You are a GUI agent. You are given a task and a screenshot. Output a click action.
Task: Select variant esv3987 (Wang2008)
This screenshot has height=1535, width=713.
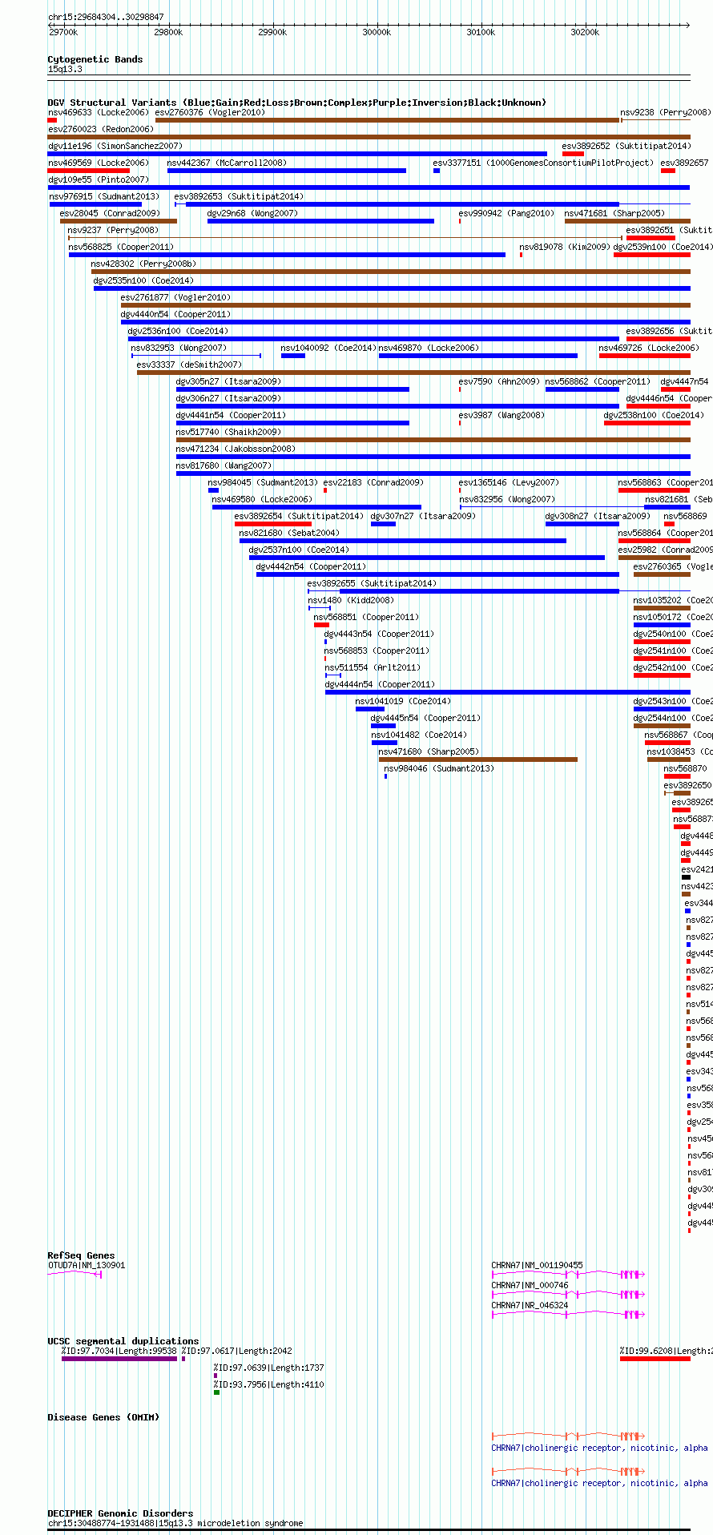502,416
